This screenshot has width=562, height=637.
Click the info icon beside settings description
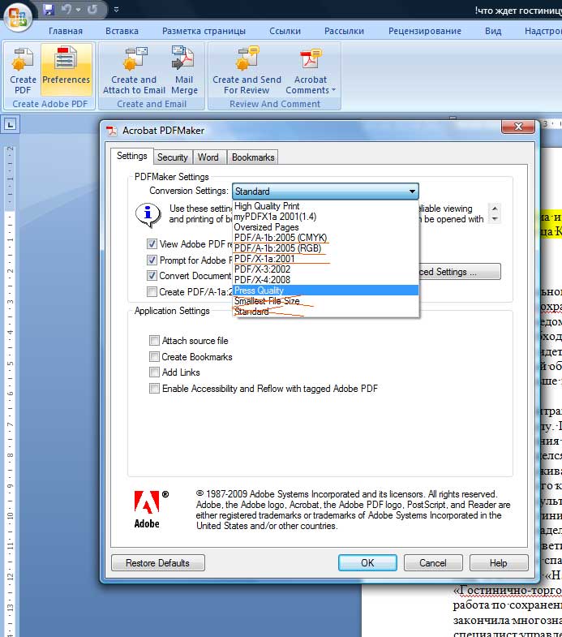tap(147, 214)
